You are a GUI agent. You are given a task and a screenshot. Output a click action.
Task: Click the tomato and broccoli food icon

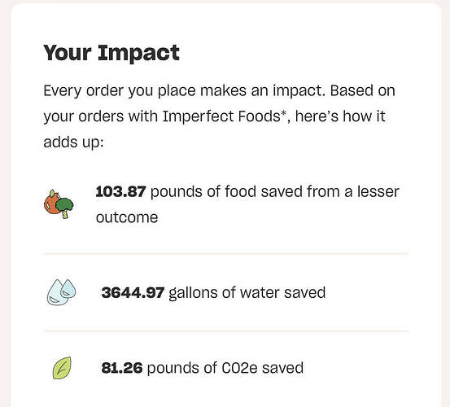(x=59, y=203)
